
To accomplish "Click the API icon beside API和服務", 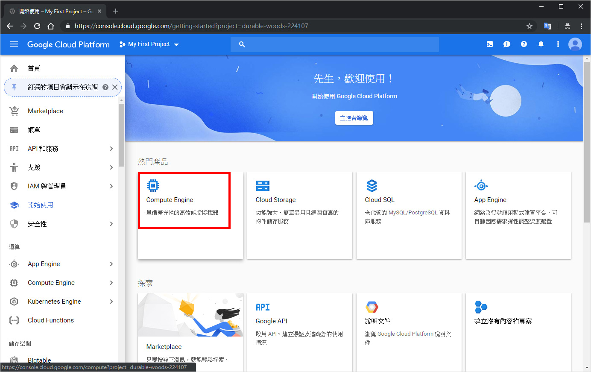I will [14, 149].
